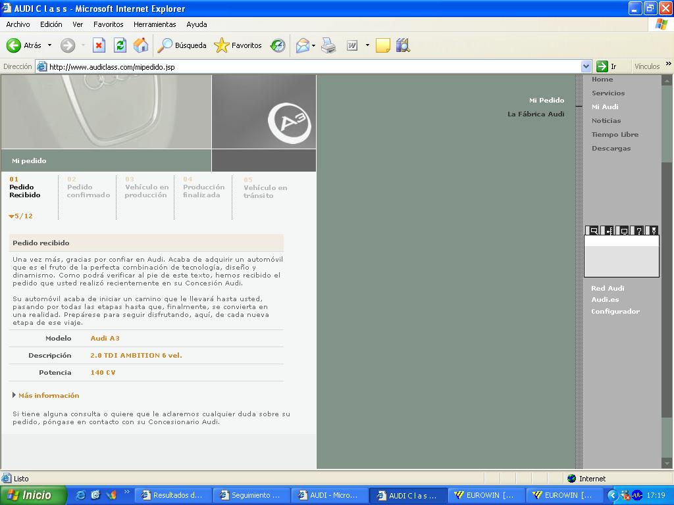Expand the Vínculos links chevron

(669, 64)
